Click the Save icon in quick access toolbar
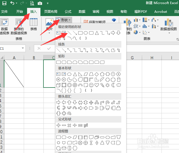179x153 pixels. pos(4,3)
